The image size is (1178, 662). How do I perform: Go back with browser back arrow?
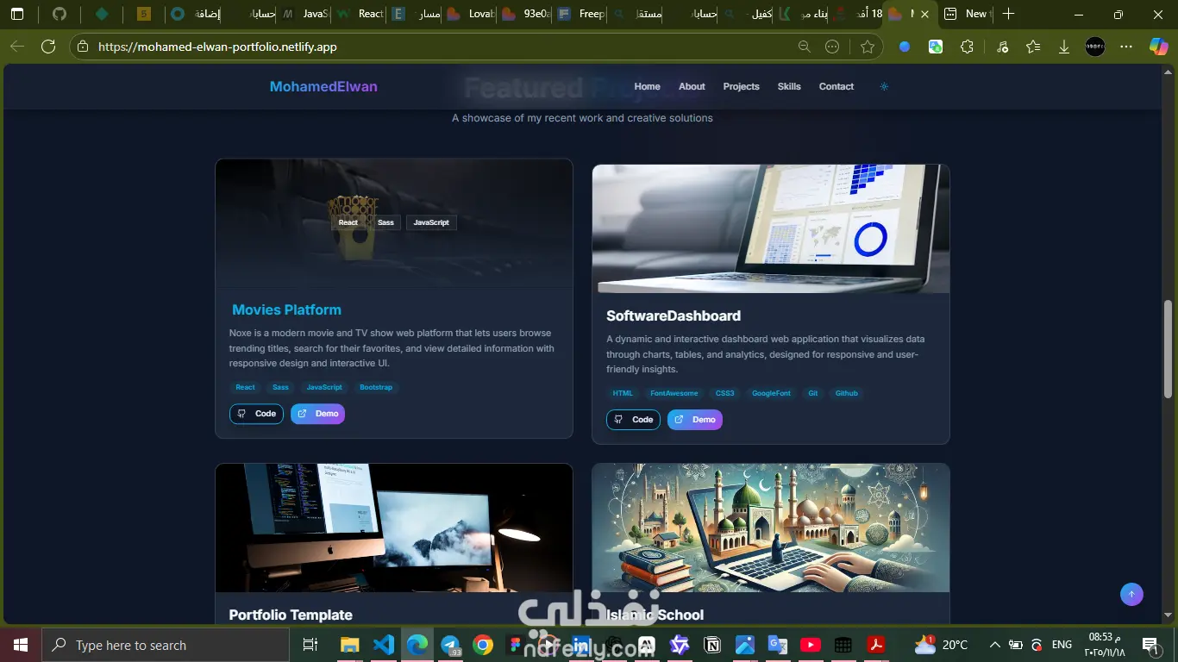tap(17, 47)
